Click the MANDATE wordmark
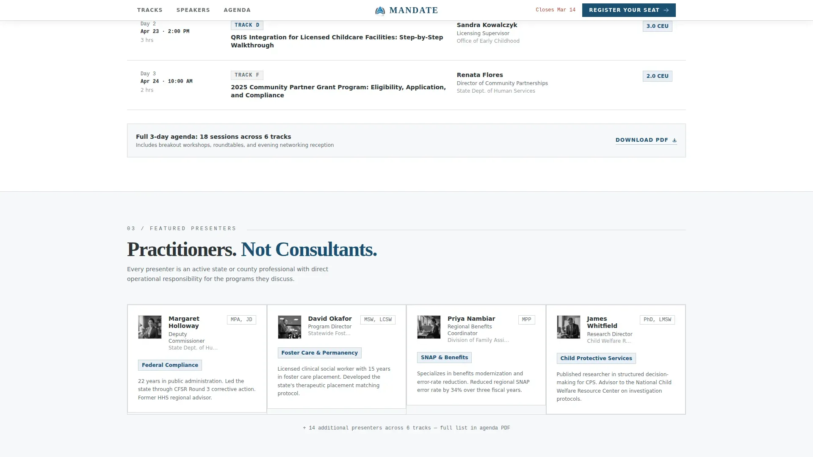The width and height of the screenshot is (813, 457). [414, 10]
